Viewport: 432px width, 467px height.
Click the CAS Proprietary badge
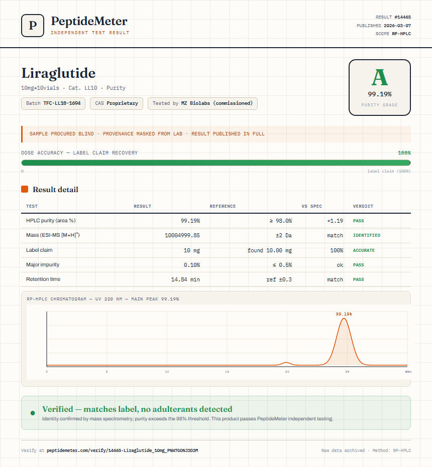117,103
